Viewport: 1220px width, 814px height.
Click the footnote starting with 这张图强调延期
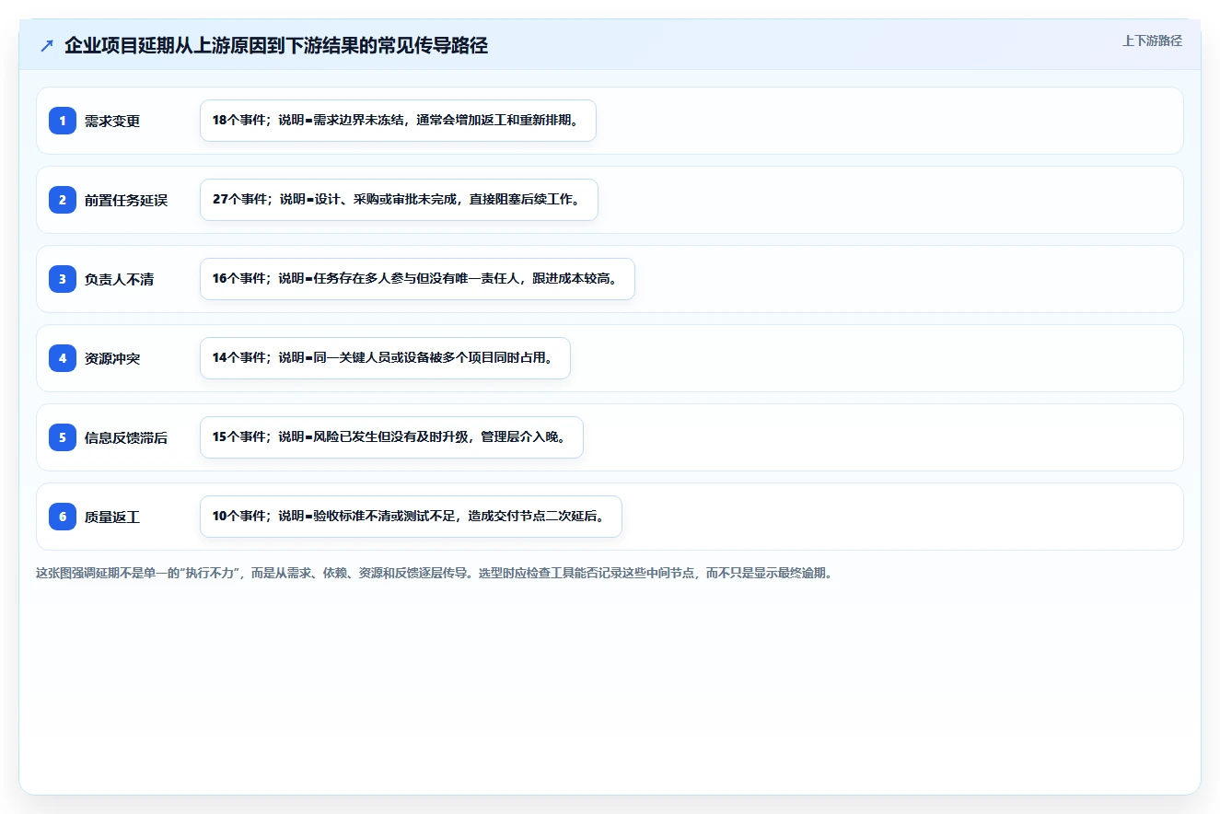pos(434,573)
